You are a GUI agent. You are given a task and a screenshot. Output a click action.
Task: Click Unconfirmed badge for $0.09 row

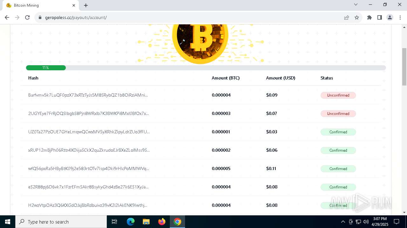tap(338, 95)
